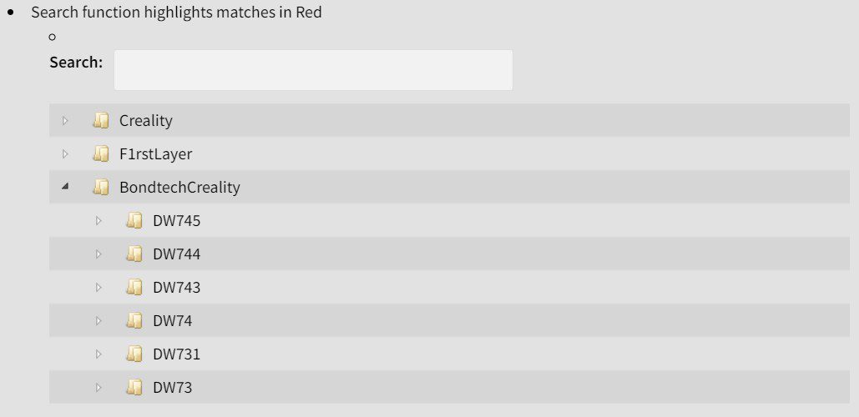The height and width of the screenshot is (417, 859).
Task: Expand the DW73 subfolder arrow
Action: point(99,388)
